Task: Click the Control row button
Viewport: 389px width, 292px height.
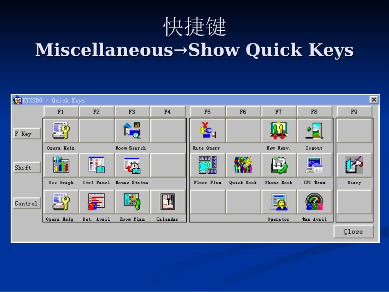Action: [x=27, y=203]
